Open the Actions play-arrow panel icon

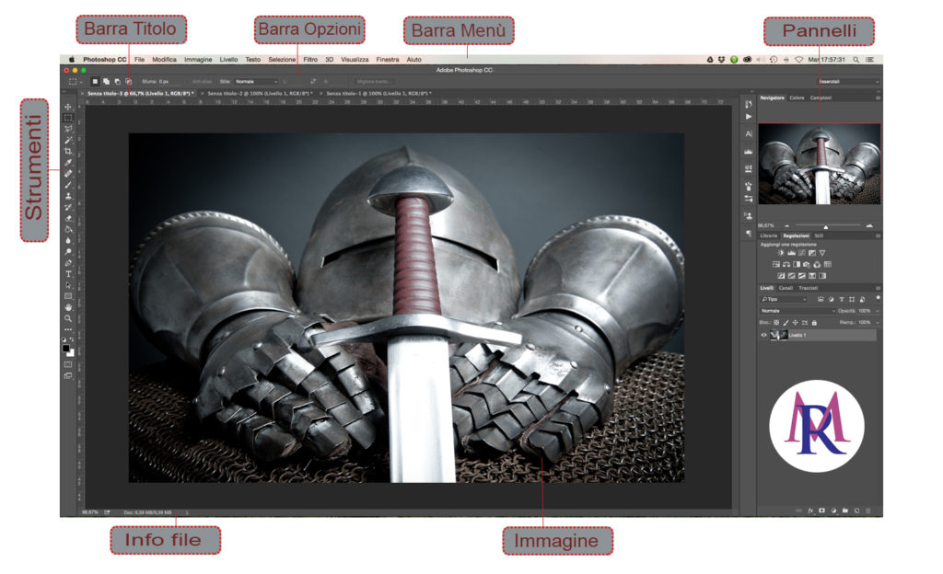748,117
